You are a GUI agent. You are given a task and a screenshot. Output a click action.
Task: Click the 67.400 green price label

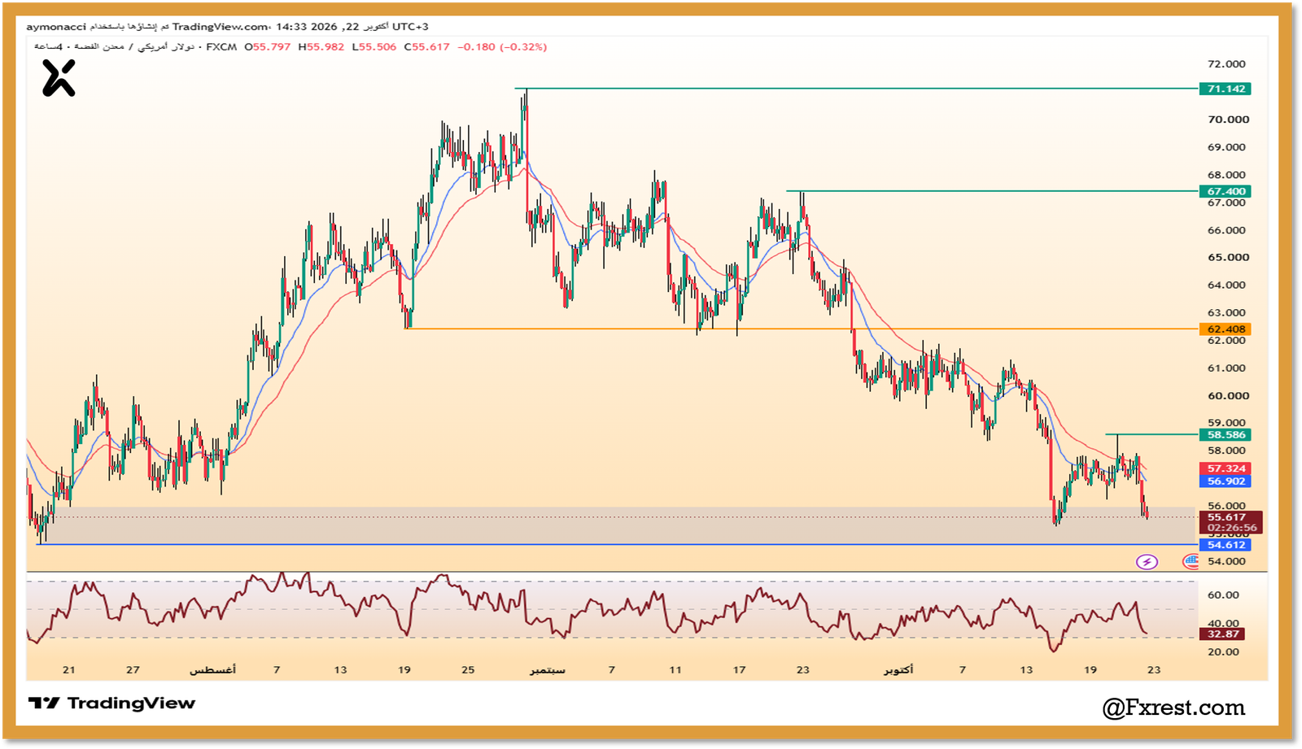pos(1226,192)
